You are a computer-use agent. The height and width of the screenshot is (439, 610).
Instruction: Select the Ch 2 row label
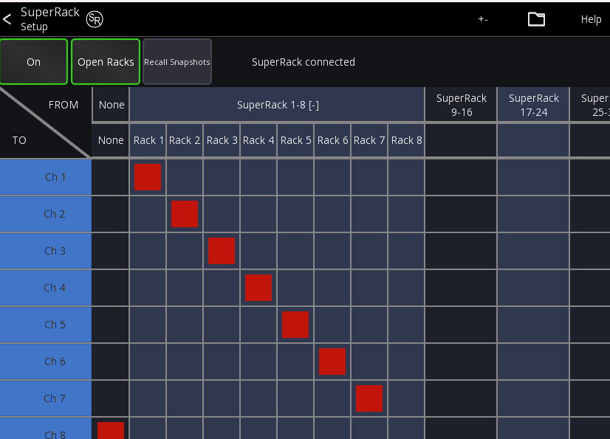(46, 214)
